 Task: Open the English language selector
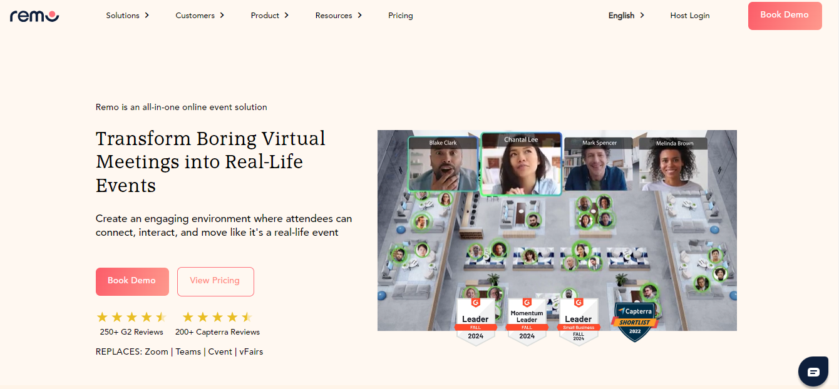[626, 16]
